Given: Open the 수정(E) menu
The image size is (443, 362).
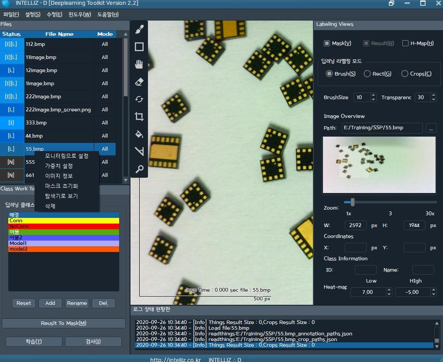Looking at the screenshot, I should (54, 14).
